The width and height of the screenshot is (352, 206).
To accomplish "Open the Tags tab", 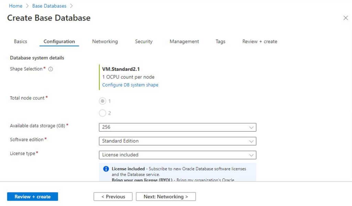I will (x=220, y=41).
